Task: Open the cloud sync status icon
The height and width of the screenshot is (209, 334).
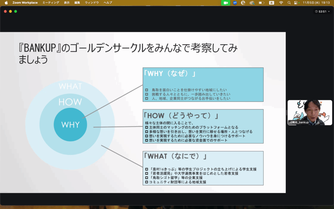Action: tap(252, 3)
